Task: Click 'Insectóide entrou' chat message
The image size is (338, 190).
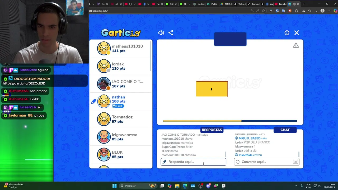Action: (x=248, y=155)
